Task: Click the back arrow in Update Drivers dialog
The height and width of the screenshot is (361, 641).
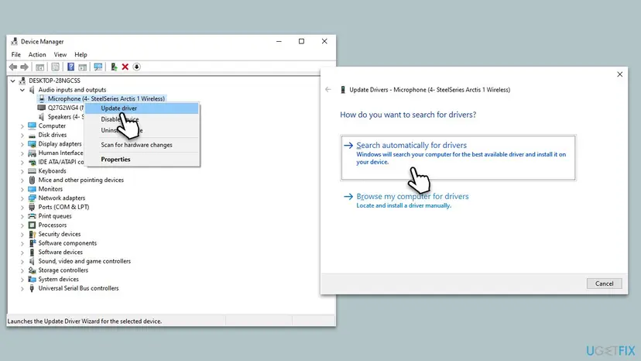Action: [328, 89]
